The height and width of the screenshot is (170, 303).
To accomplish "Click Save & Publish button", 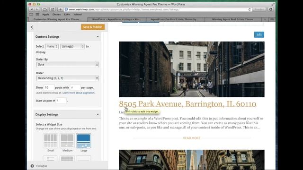I will tap(93, 27).
